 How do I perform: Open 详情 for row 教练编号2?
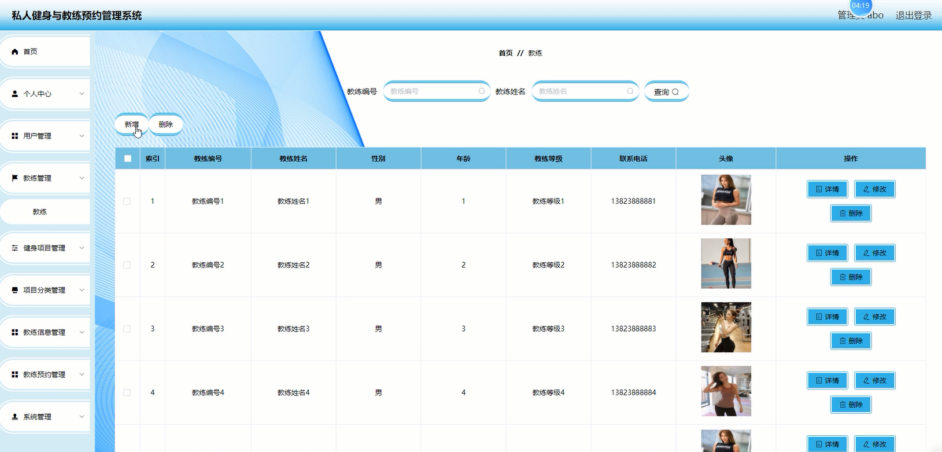(x=828, y=253)
